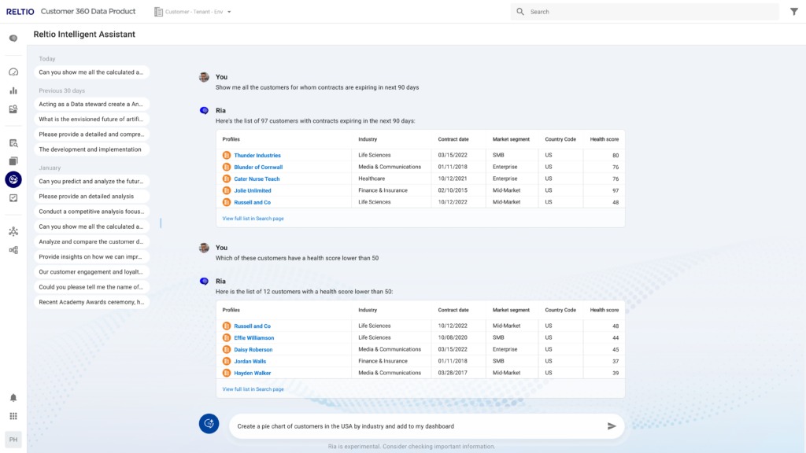Open the dashboard gauge icon in sidebar
The image size is (806, 453).
[13, 72]
